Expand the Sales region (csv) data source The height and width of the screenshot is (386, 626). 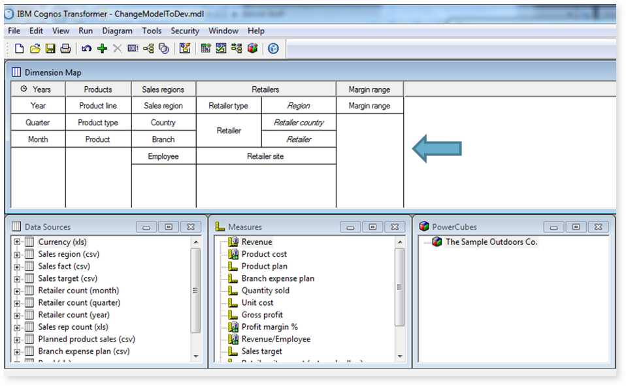[17, 254]
